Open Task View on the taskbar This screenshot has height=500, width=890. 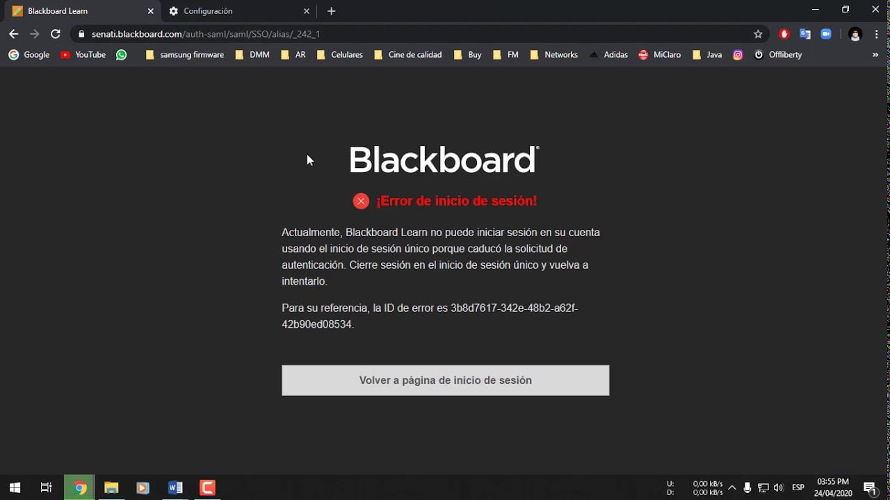[x=46, y=487]
